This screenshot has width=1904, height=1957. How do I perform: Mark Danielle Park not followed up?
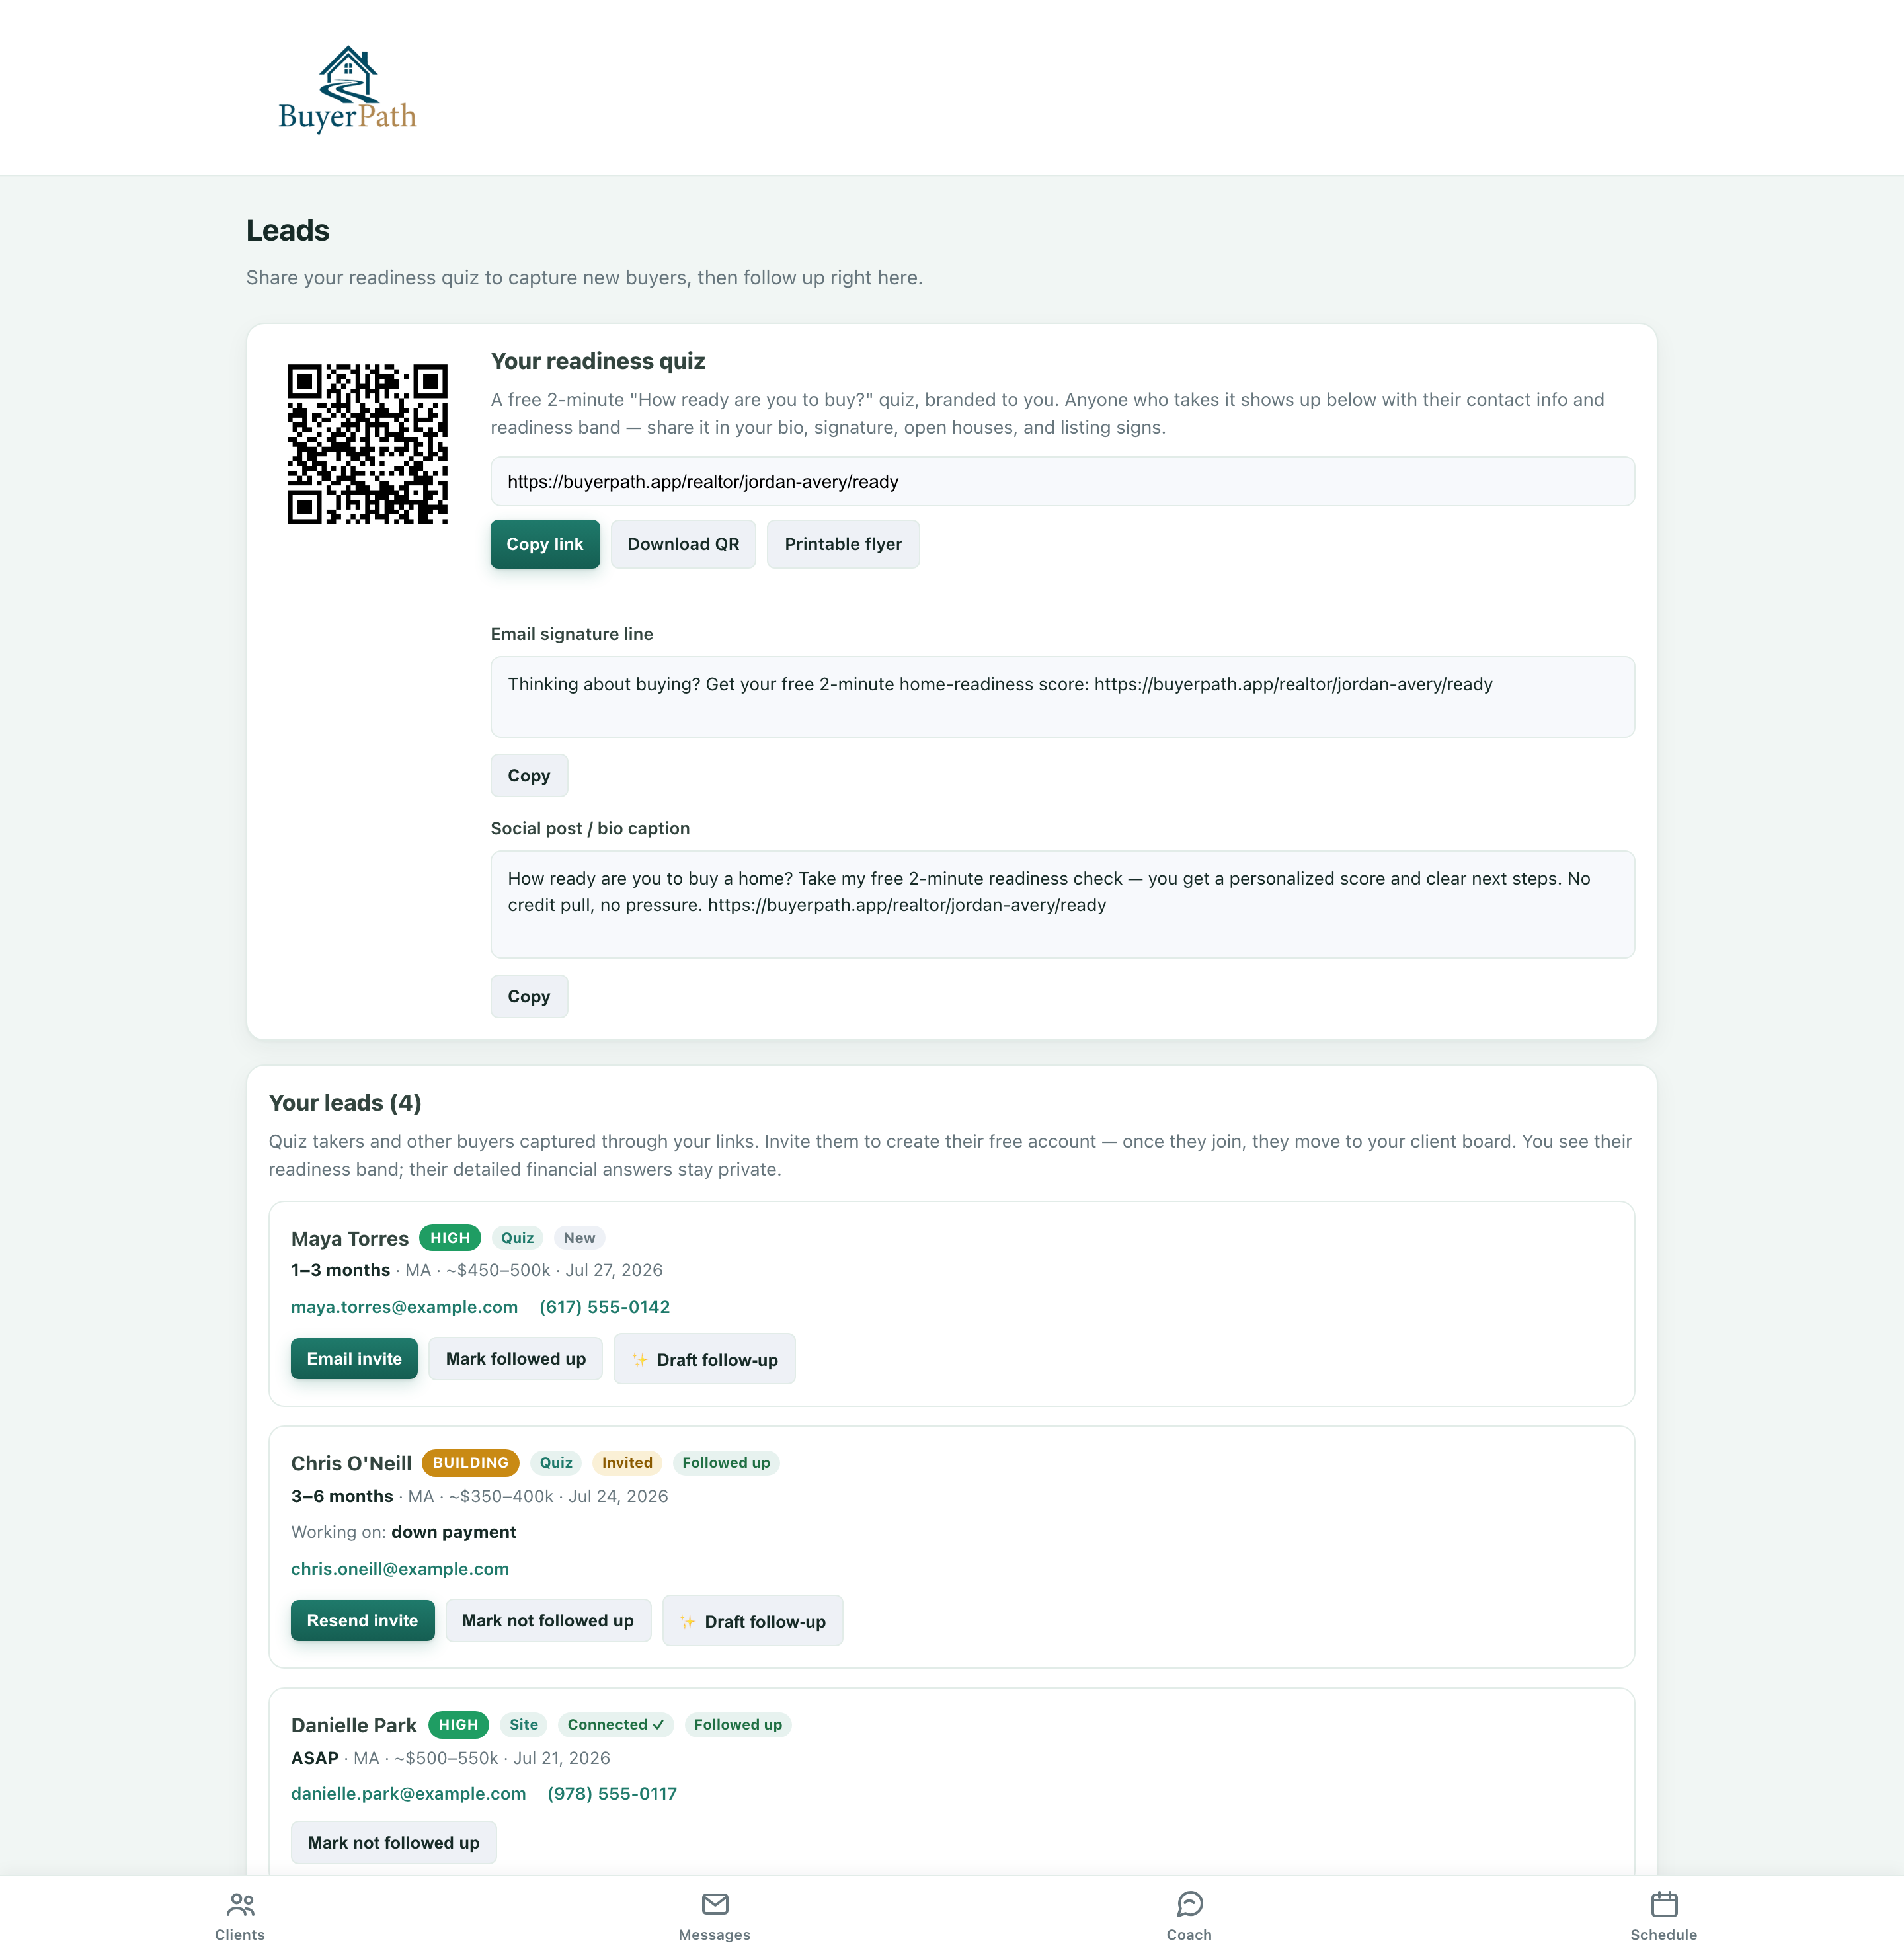pos(393,1843)
